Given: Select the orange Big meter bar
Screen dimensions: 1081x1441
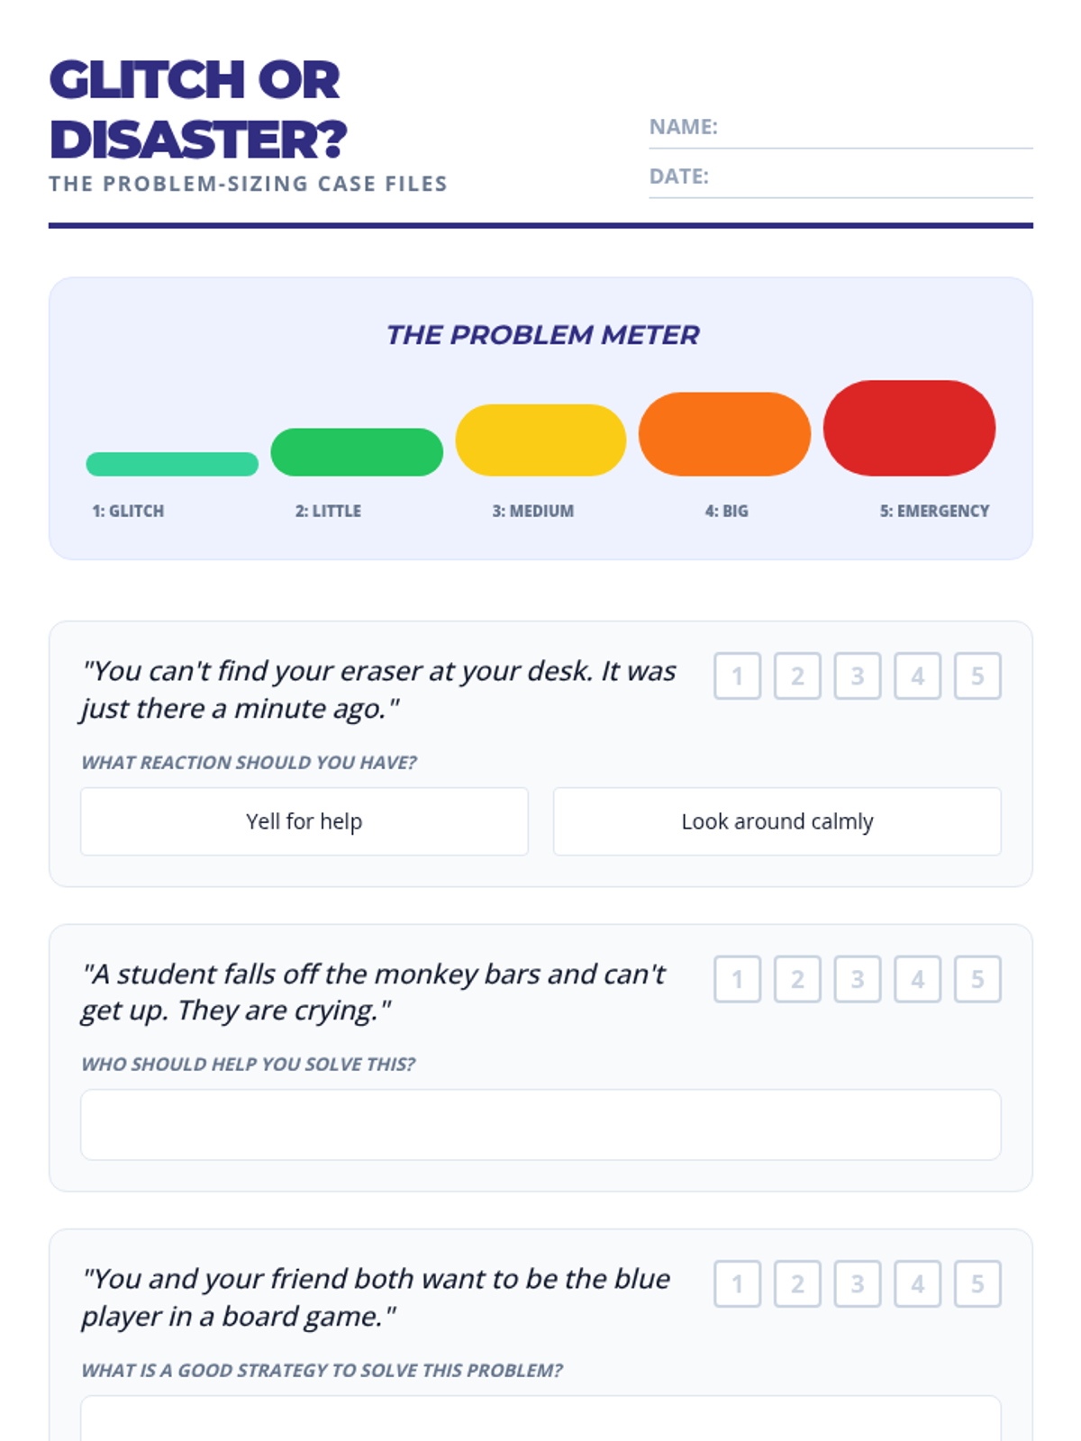Looking at the screenshot, I should 724,434.
